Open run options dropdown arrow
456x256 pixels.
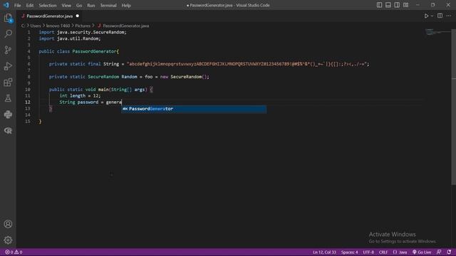tap(432, 16)
